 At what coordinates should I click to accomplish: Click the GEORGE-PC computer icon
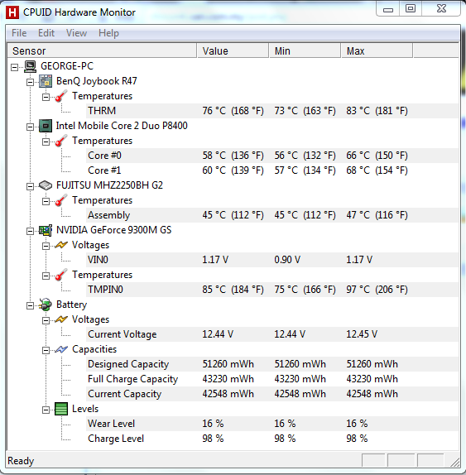pyautogui.click(x=31, y=66)
